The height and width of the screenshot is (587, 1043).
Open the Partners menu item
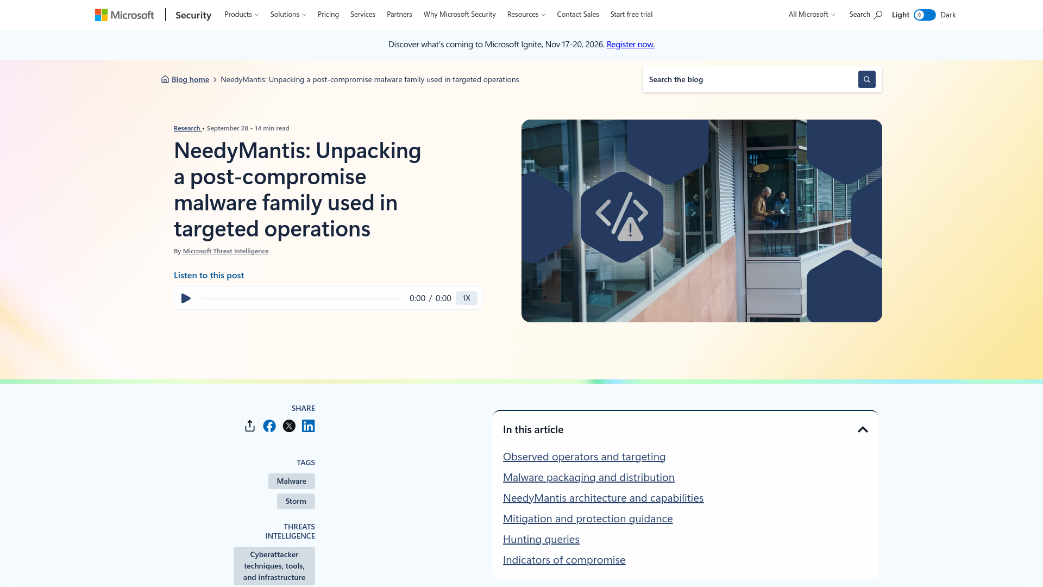point(399,14)
